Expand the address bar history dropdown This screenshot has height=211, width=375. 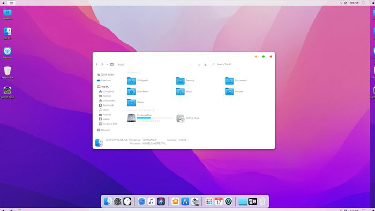click(x=199, y=65)
